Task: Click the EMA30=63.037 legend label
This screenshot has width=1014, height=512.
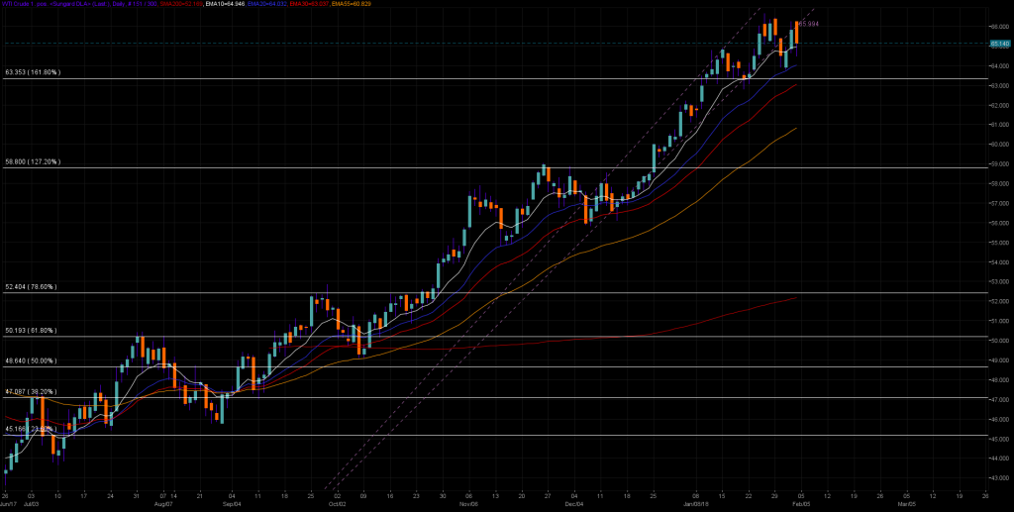Action: tap(308, 4)
